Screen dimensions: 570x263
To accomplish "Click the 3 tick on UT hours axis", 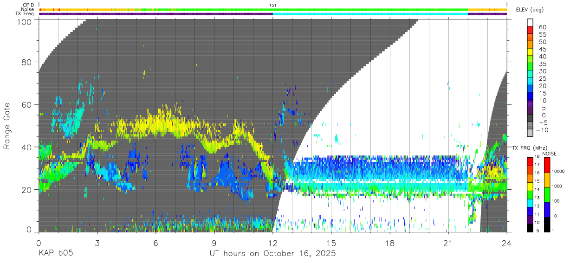I will pos(97,243).
